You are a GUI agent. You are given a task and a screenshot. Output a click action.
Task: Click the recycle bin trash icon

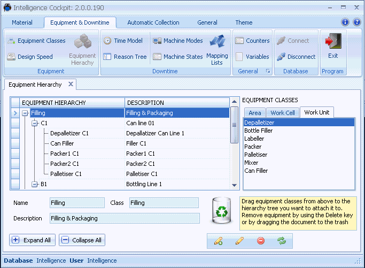click(220, 210)
